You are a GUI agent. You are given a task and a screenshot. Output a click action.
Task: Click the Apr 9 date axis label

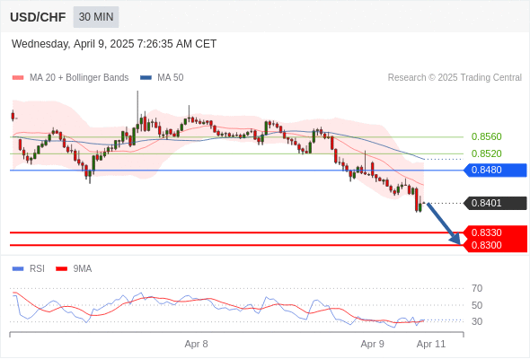(372, 344)
